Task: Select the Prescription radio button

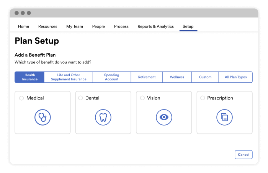Action: tap(203, 98)
